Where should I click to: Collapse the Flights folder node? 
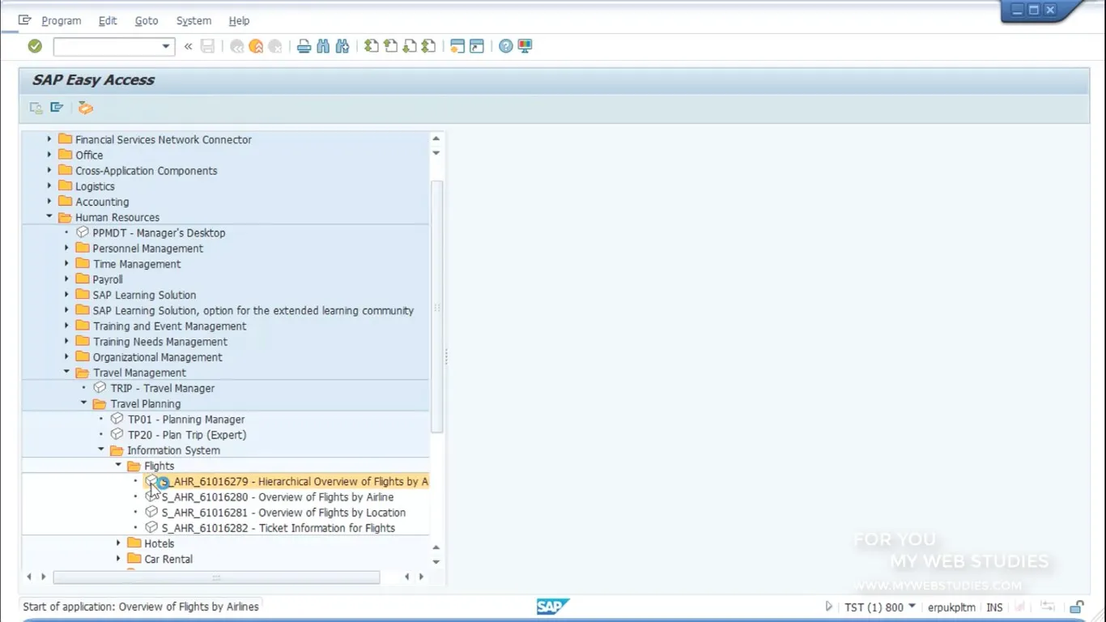coord(118,466)
